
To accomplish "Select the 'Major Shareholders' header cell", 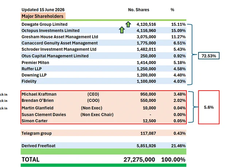I will [43, 16].
